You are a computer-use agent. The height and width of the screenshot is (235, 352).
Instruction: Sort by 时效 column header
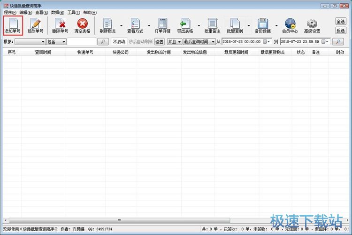pos(340,52)
